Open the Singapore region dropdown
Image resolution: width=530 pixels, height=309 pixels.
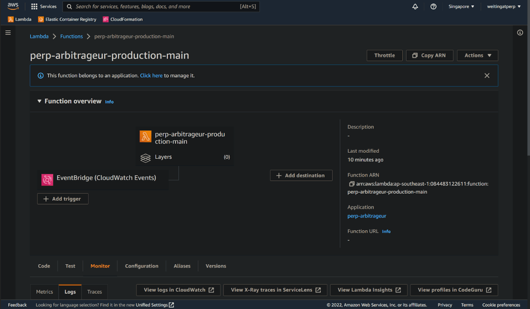[x=461, y=6]
